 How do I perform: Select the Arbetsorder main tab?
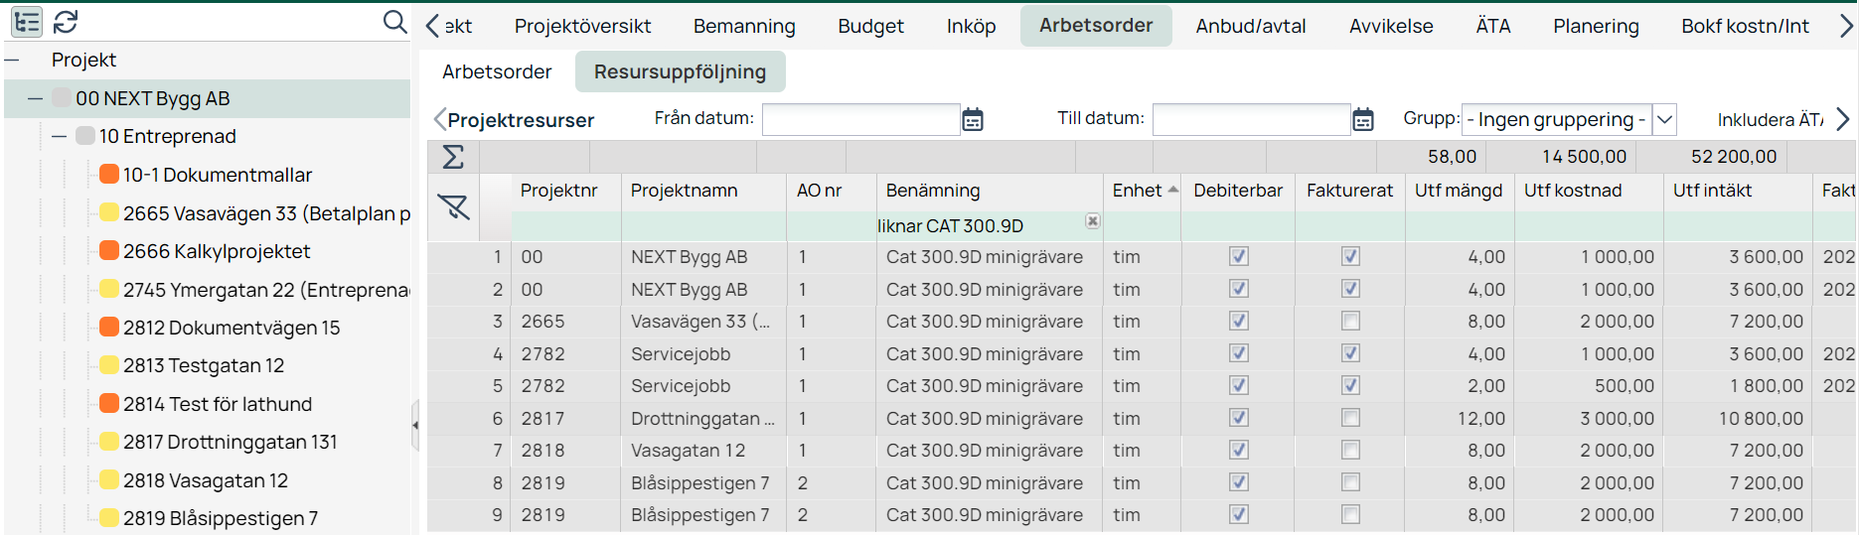(1096, 26)
